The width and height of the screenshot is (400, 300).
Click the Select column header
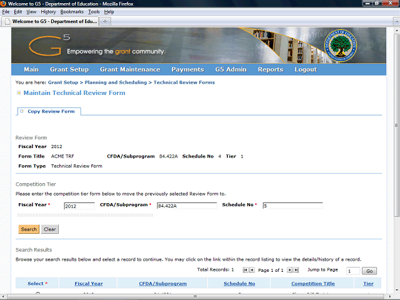click(37, 283)
